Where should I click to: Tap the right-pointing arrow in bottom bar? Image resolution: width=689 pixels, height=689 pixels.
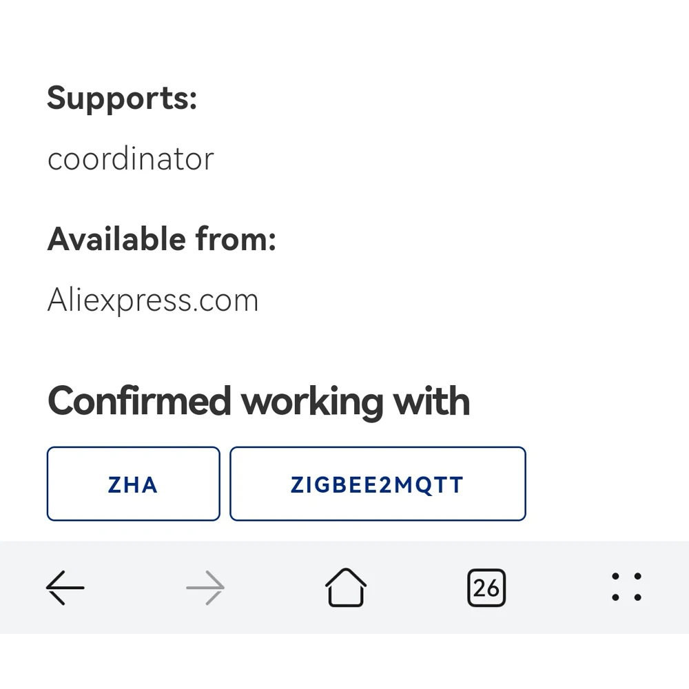click(205, 588)
